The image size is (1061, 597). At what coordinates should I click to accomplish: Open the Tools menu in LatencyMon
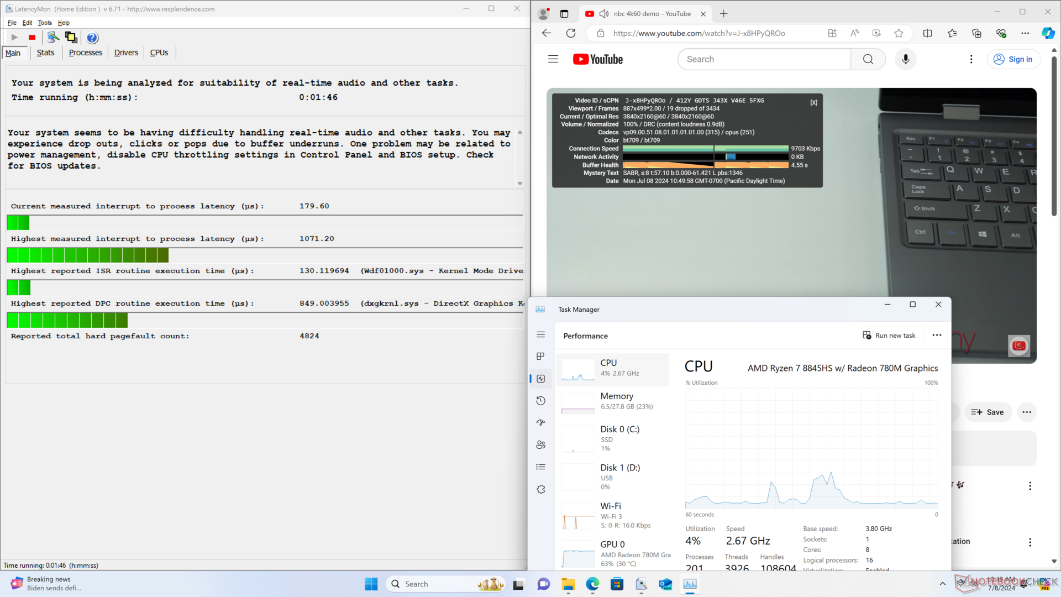(44, 23)
